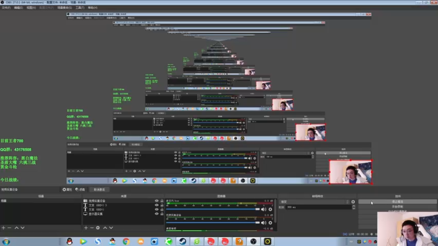
Task: Move selected source up
Action: [105, 228]
